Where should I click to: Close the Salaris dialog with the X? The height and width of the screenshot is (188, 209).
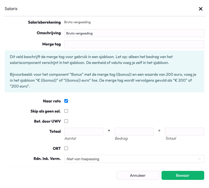(201, 9)
